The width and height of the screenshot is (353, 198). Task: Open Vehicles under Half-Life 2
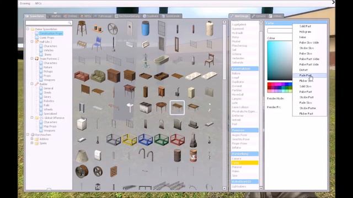point(49,50)
